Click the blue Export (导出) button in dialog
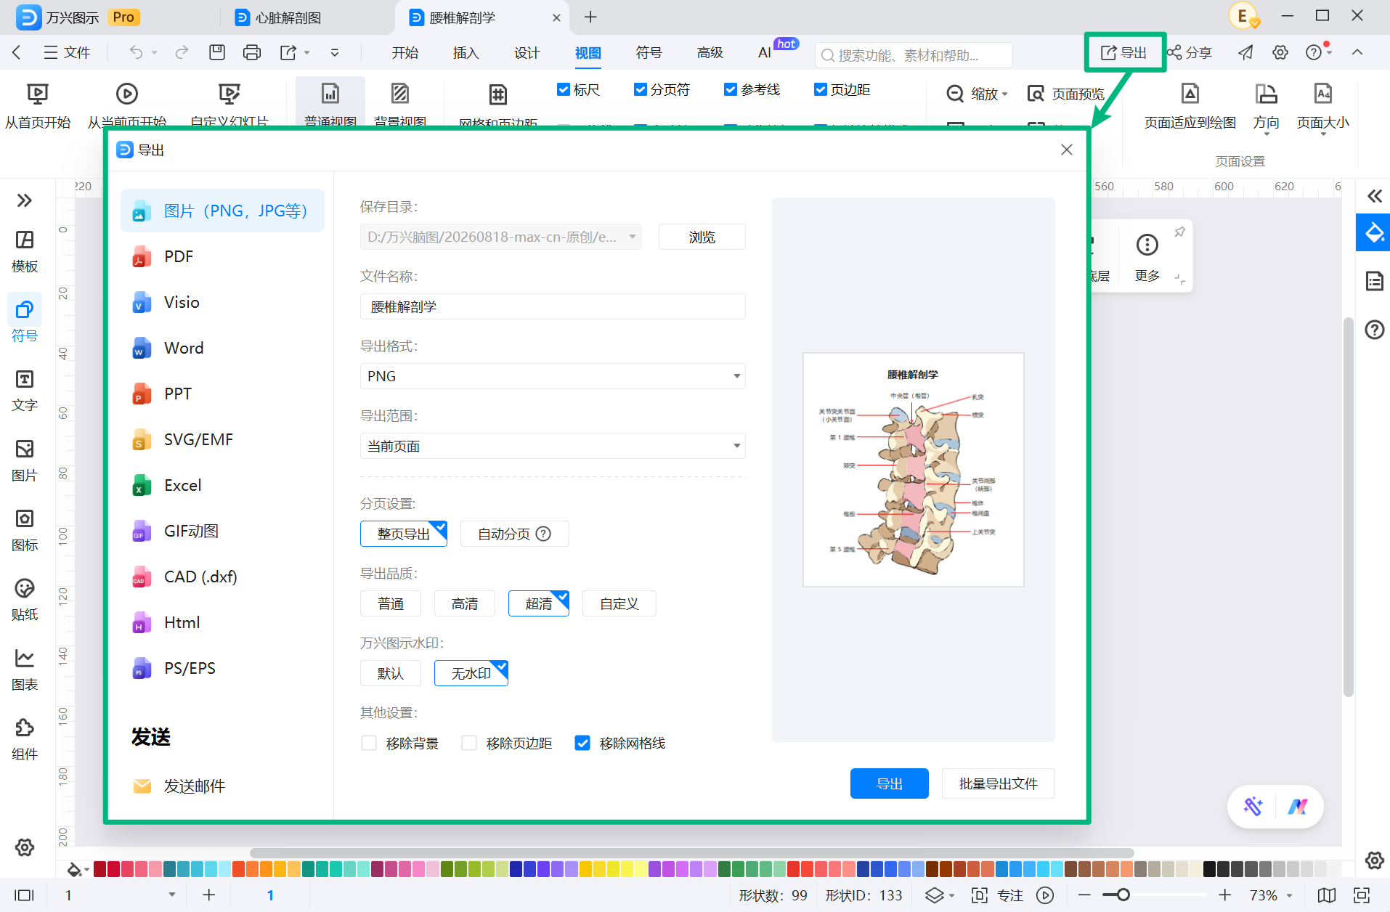Viewport: 1390px width, 912px height. (890, 783)
